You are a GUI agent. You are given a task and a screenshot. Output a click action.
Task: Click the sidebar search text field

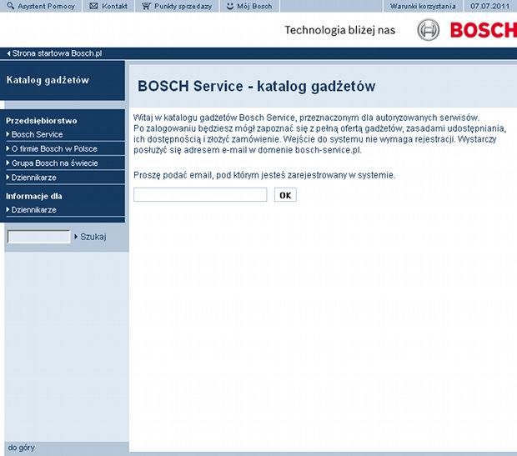[x=39, y=237]
